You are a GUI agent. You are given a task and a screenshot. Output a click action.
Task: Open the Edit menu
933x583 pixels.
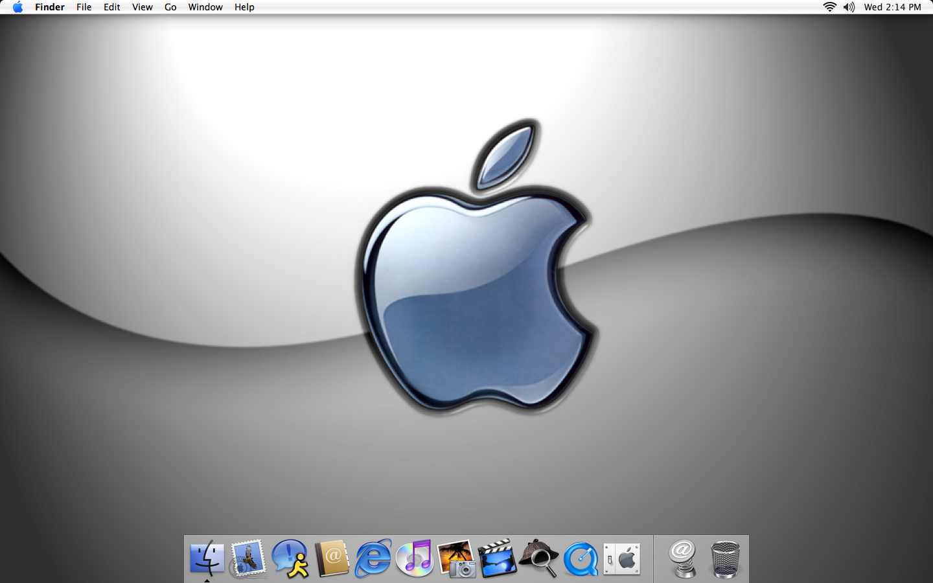tap(112, 7)
